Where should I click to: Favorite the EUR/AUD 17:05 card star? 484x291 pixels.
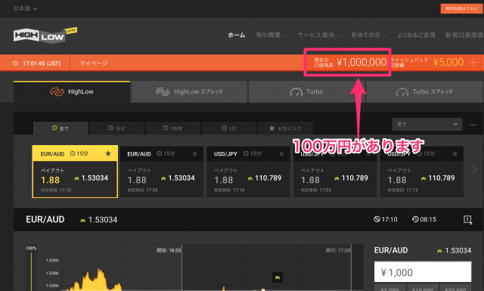tap(195, 153)
